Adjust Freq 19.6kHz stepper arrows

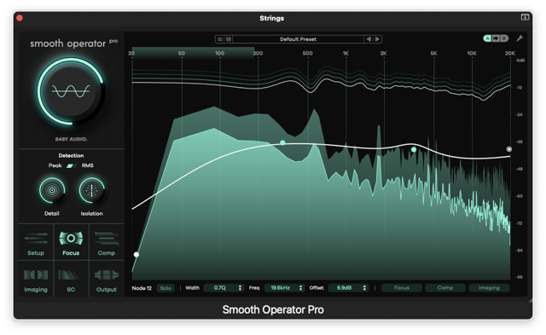point(300,288)
